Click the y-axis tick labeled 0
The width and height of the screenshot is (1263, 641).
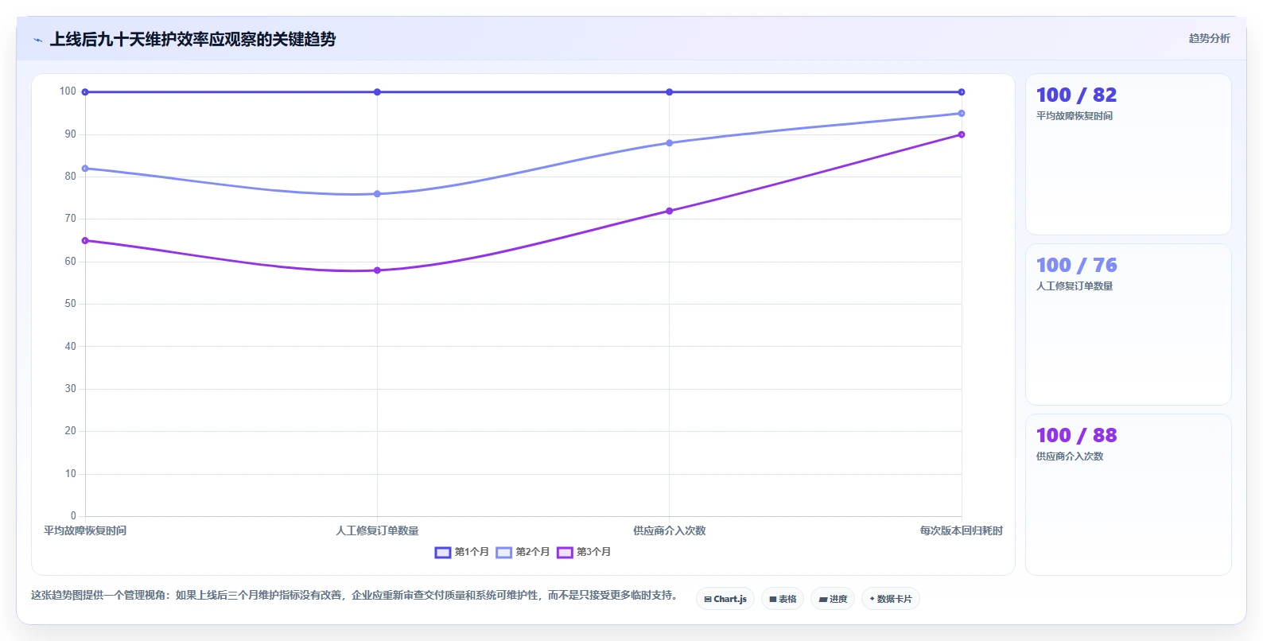[x=73, y=516]
